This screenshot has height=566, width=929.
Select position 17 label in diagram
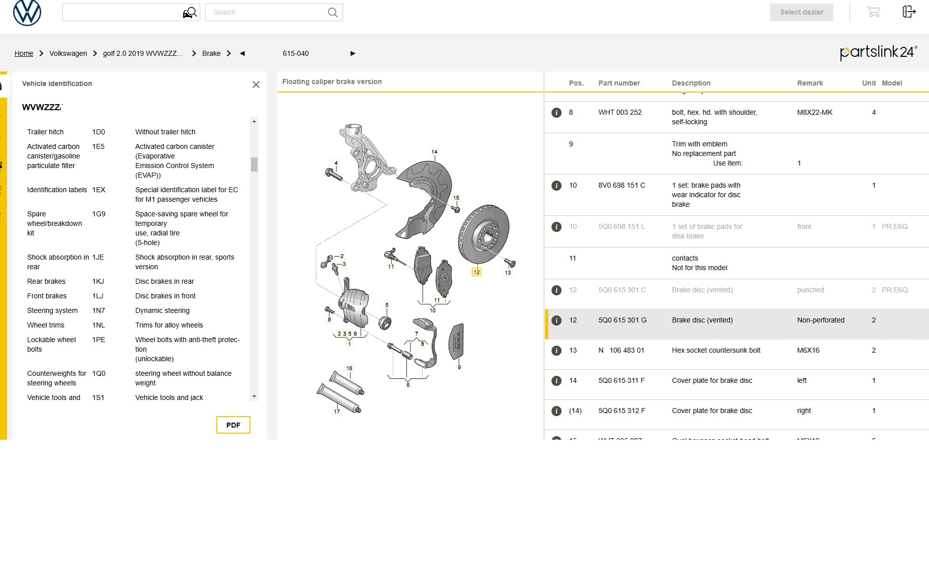(x=336, y=412)
